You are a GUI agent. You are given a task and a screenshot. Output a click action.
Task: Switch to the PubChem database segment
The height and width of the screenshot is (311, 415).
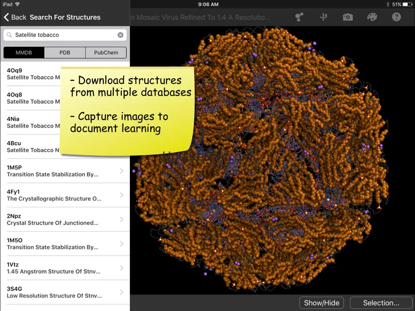tap(106, 53)
